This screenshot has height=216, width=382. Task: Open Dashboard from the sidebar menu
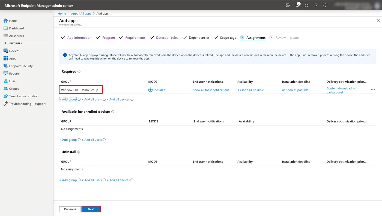click(x=16, y=28)
